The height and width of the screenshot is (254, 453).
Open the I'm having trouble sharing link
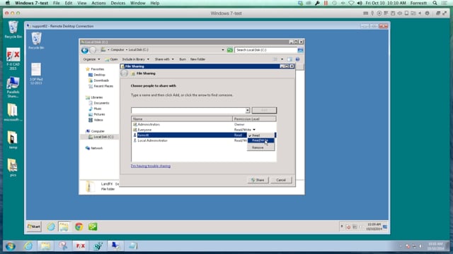pos(151,167)
